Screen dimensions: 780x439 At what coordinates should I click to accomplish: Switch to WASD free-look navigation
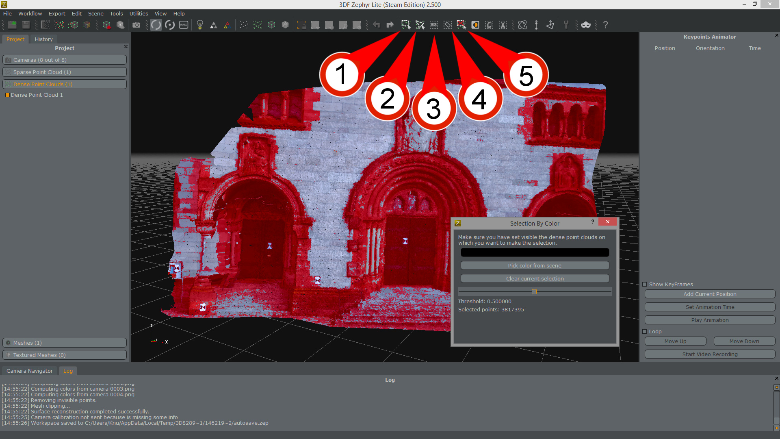(x=184, y=25)
